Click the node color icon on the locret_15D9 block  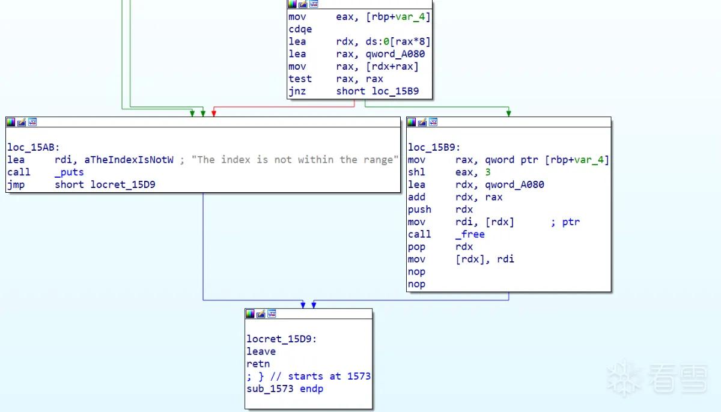(251, 314)
